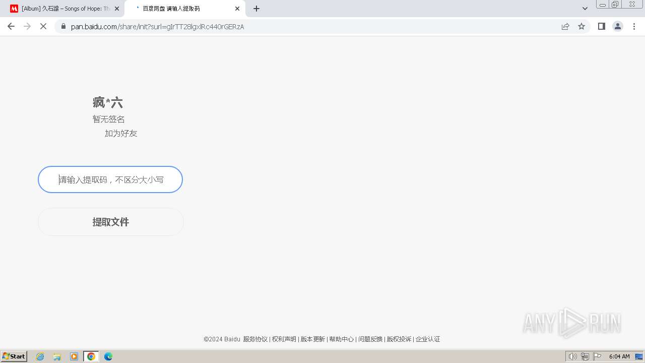Open the 问题反馈 footer link

(x=370, y=339)
